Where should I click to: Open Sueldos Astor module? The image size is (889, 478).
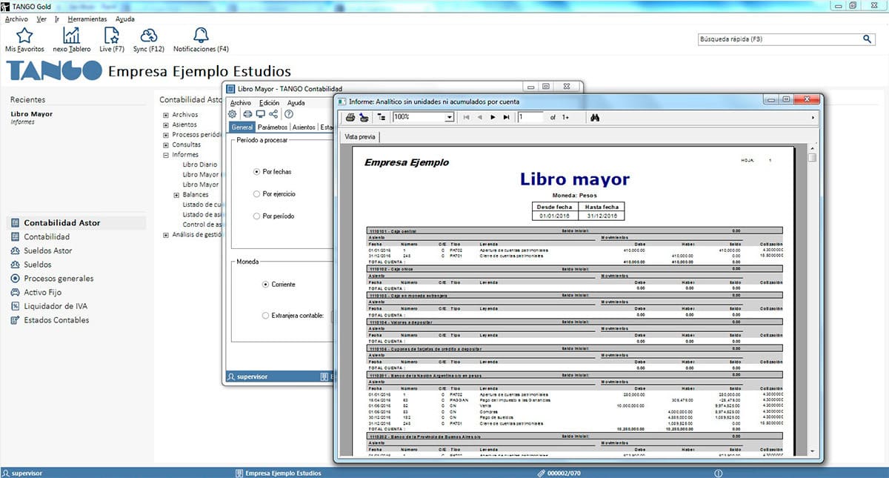[x=48, y=250]
